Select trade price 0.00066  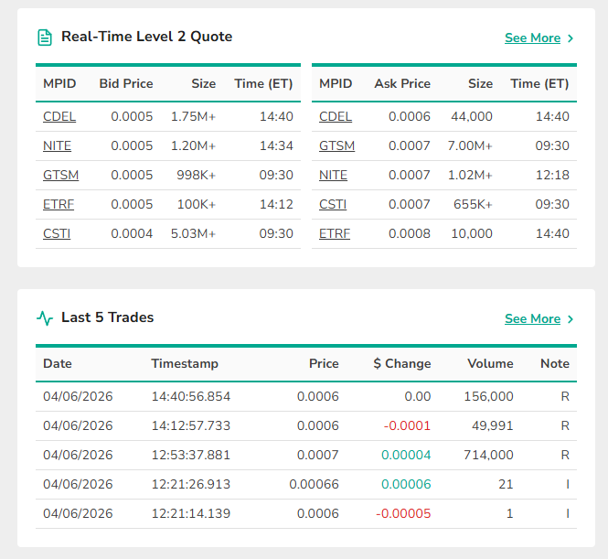point(315,484)
